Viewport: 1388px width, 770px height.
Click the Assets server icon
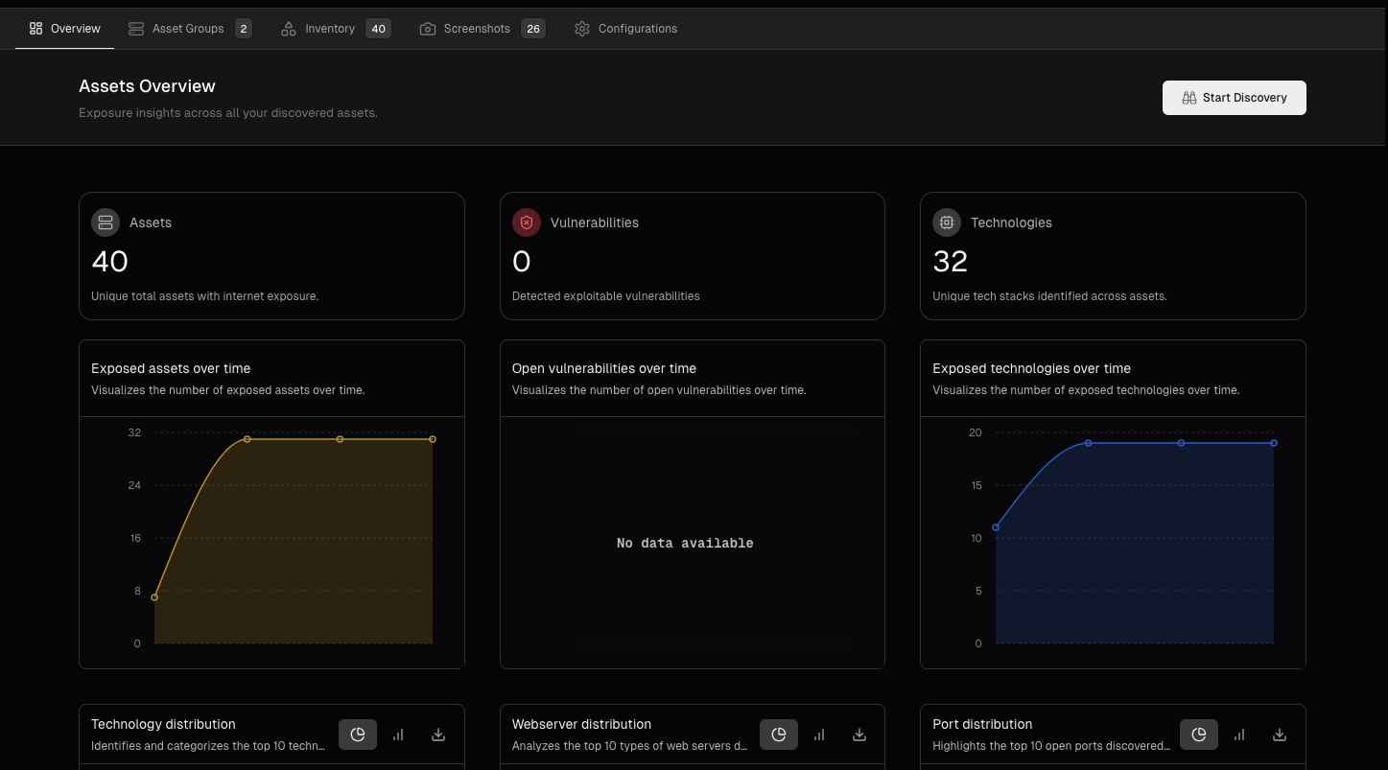[x=106, y=222]
